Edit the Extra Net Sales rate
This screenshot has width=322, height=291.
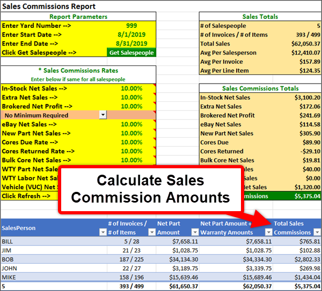131,98
